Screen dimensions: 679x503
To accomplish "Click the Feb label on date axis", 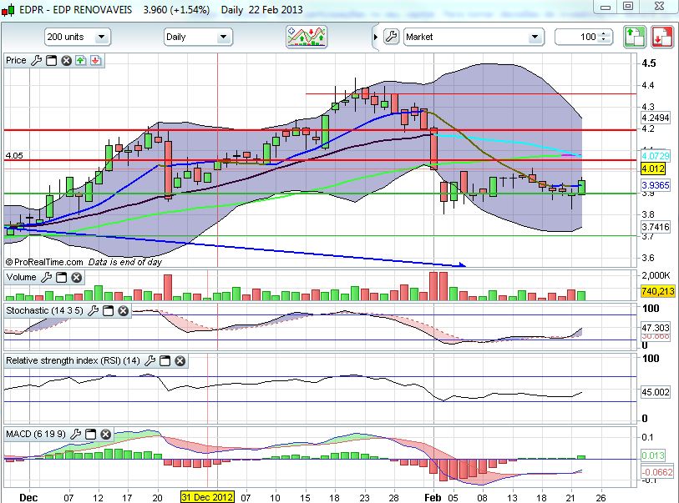I will coord(433,497).
